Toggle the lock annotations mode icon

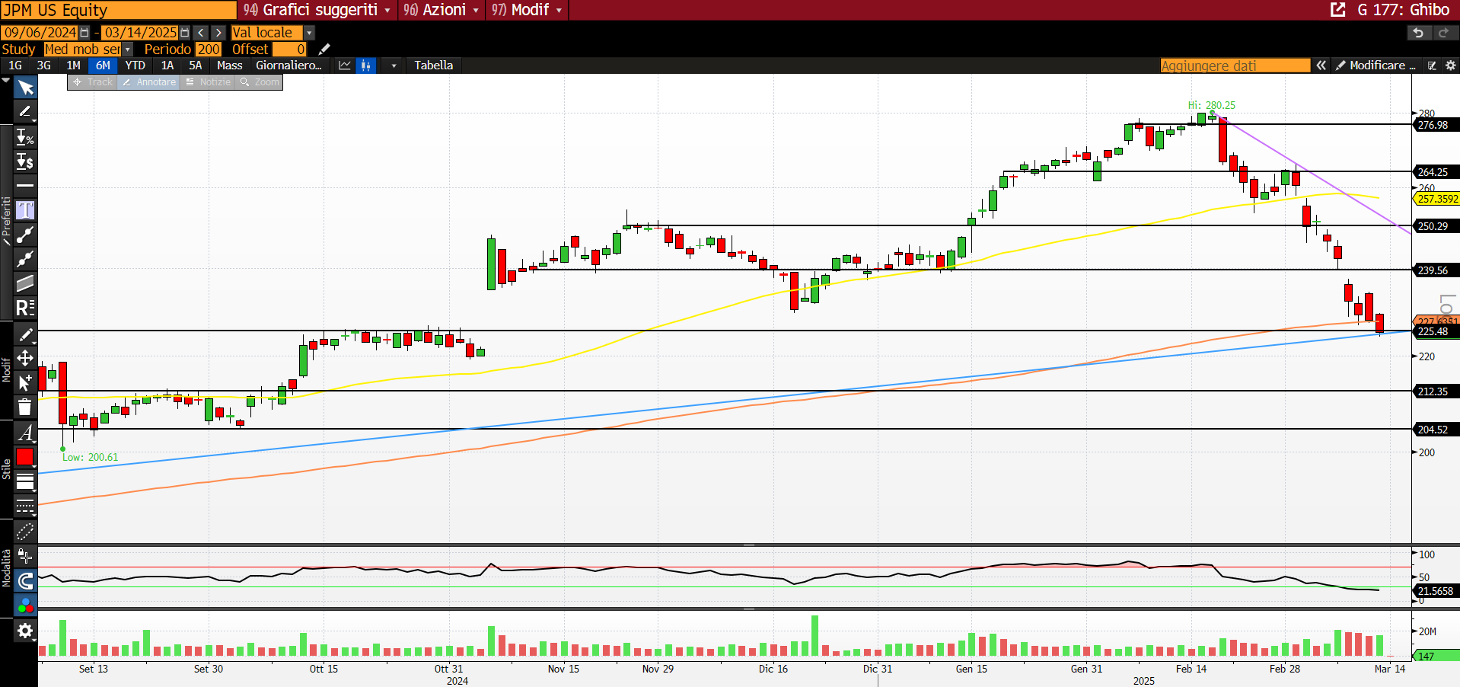25,557
